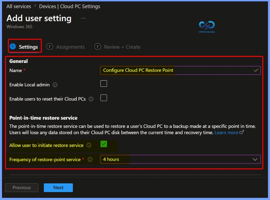Switch to the Review + Create tab
270x200 pixels.
coord(118,47)
